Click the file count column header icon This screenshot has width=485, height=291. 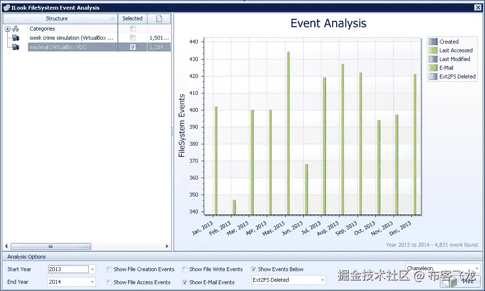(159, 18)
